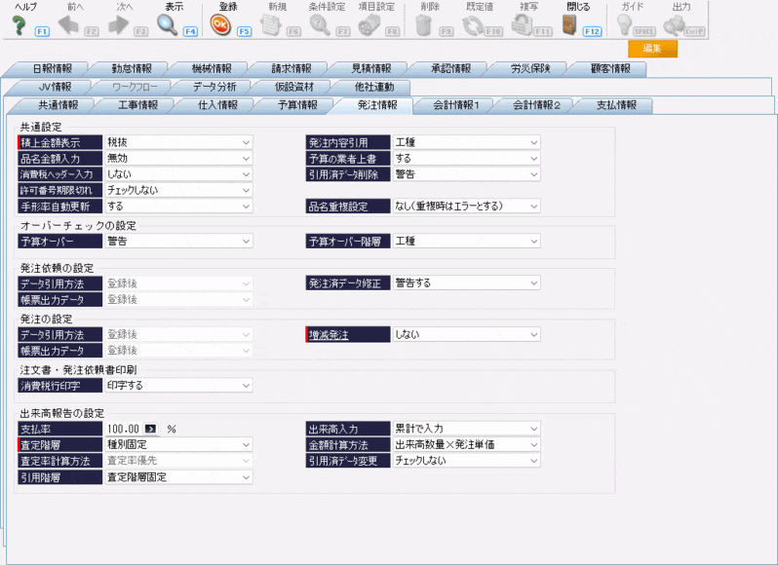
Task: Click the ガイド lightbulb icon
Action: pyautogui.click(x=631, y=25)
